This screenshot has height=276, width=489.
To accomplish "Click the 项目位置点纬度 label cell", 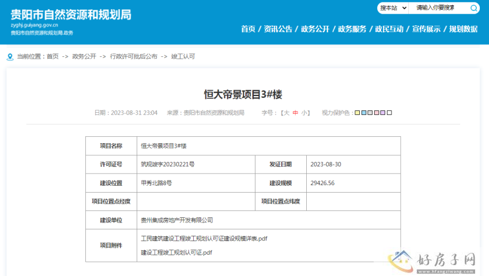I will click(281, 201).
